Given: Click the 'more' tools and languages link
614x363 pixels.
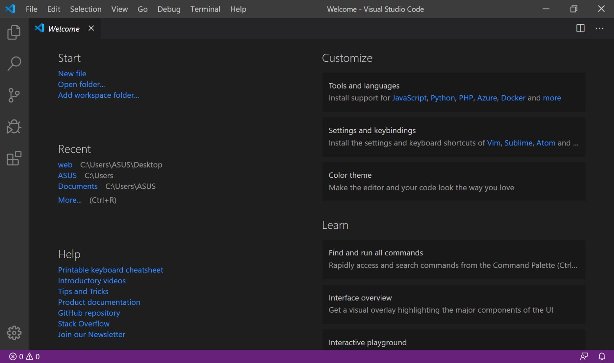Looking at the screenshot, I should [x=552, y=98].
